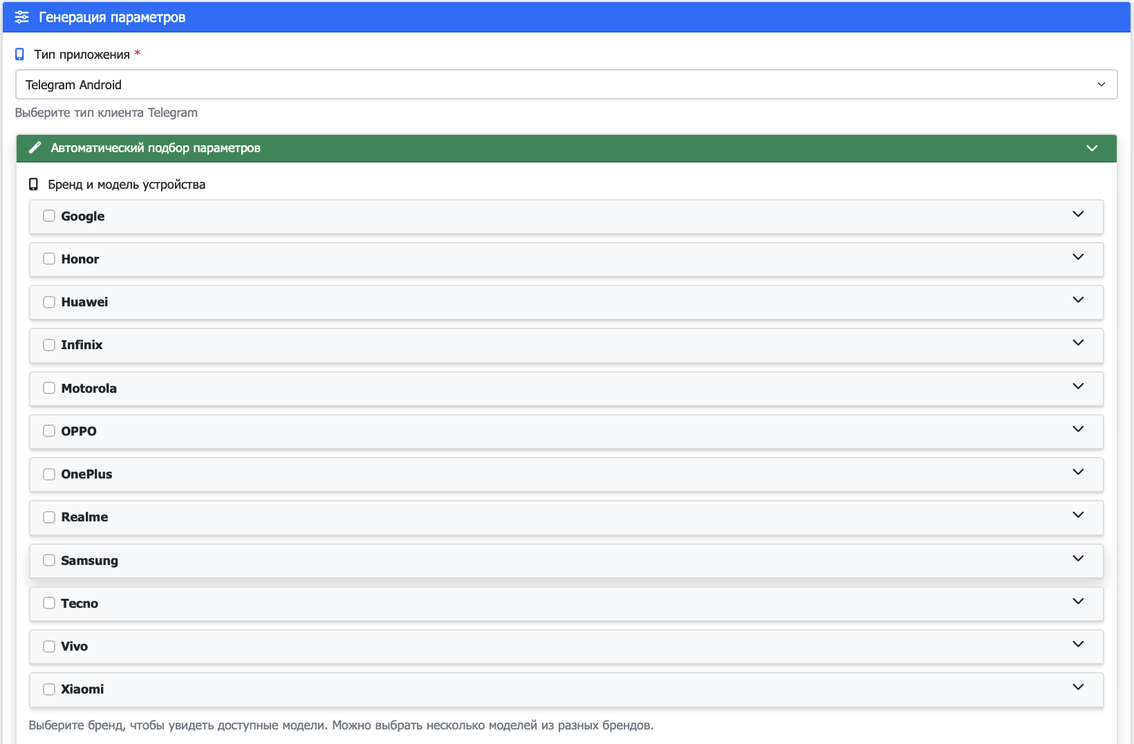
Task: Expand the Honor models list chevron
Action: (x=1077, y=257)
